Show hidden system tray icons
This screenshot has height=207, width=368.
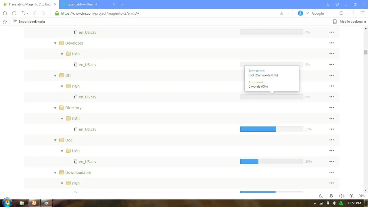click(x=315, y=203)
